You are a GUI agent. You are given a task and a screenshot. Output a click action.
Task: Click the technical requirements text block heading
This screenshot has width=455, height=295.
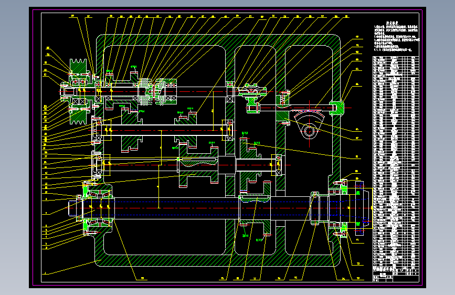391,23
